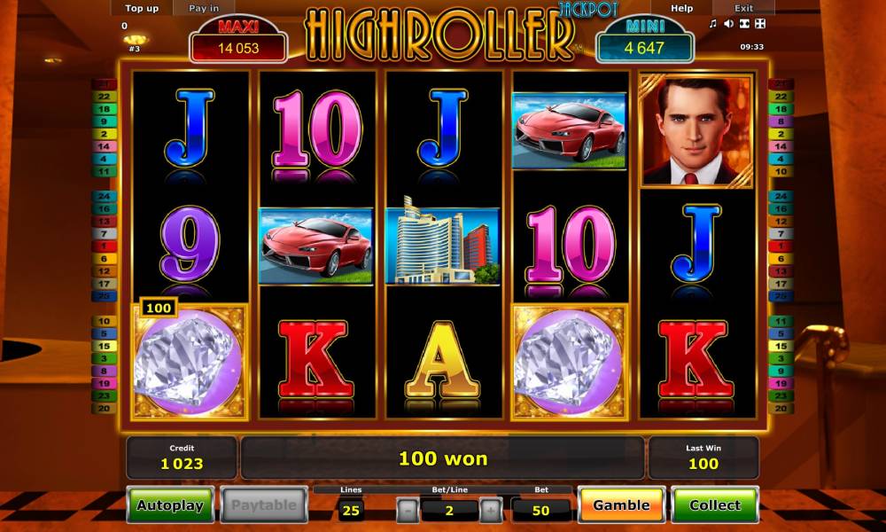Viewport: 886px width, 532px height.
Task: Increase Bet/Line with the plus button
Action: click(491, 511)
